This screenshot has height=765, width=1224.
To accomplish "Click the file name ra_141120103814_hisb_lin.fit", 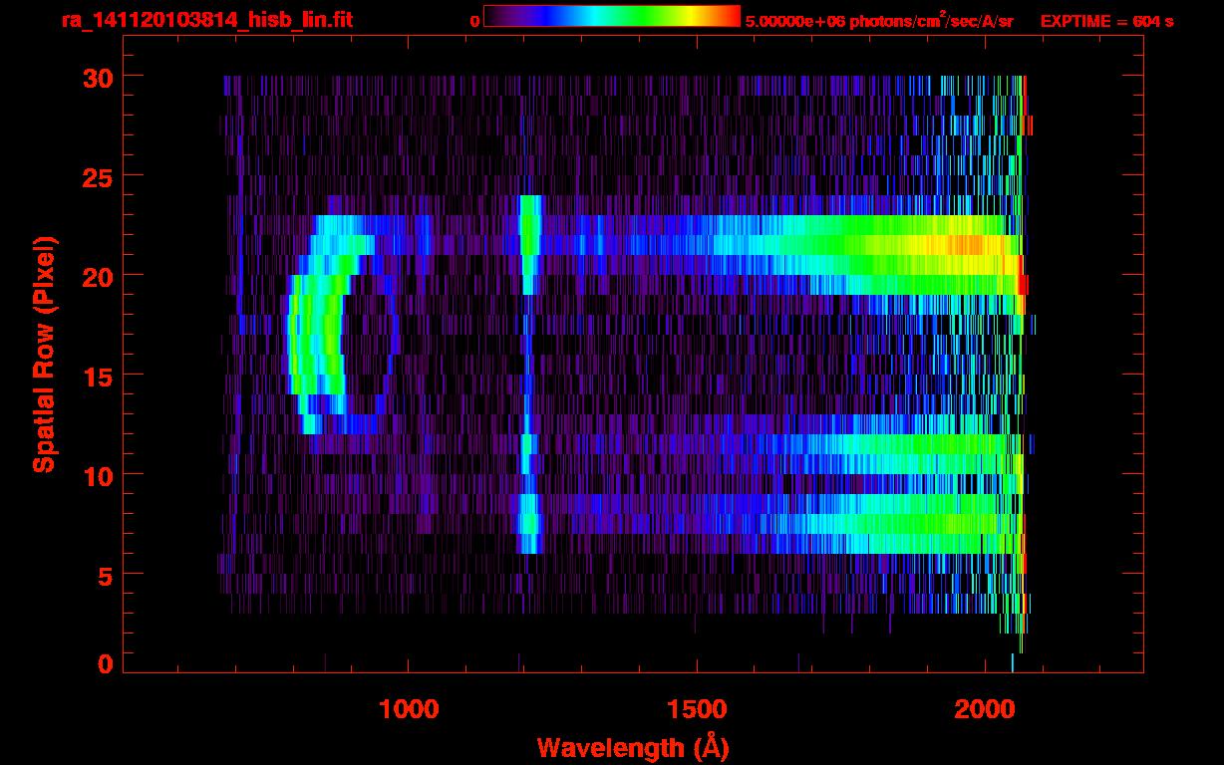I will 206,20.
